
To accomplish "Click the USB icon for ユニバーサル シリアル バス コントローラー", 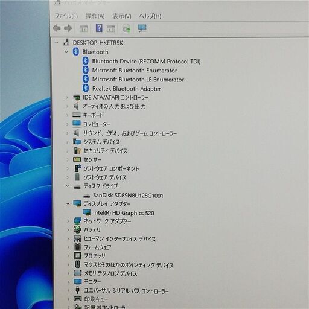I will (x=78, y=290).
